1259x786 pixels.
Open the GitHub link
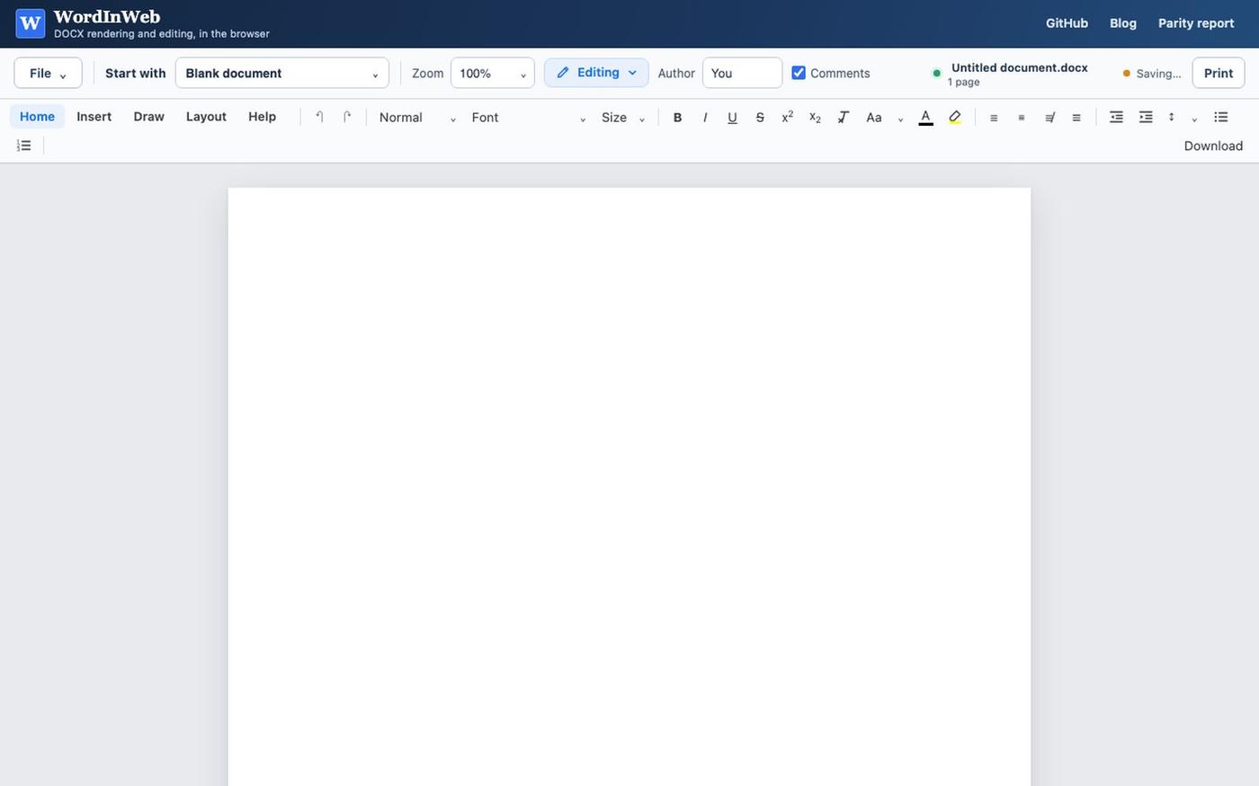tap(1067, 23)
